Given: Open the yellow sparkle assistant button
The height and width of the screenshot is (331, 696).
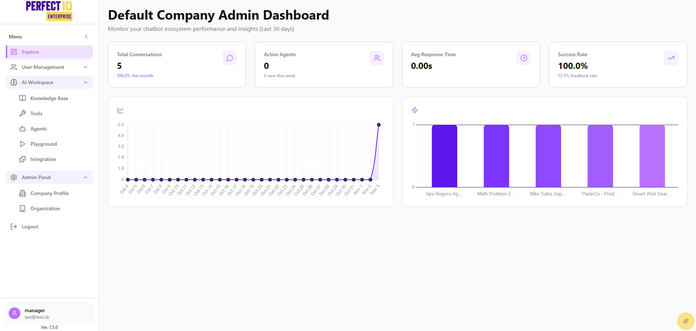Looking at the screenshot, I should pos(686,321).
